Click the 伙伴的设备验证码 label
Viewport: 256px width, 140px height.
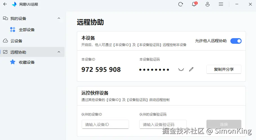pyautogui.click(x=153, y=114)
